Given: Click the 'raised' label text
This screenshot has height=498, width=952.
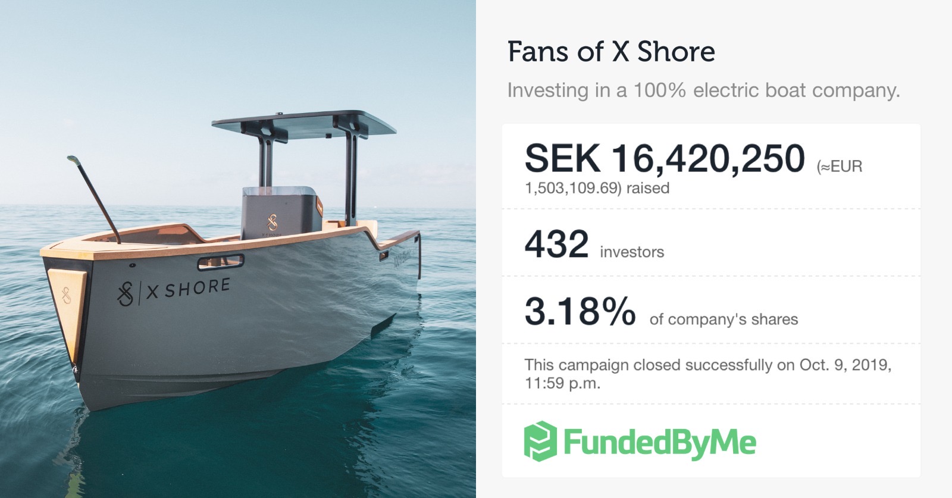Looking at the screenshot, I should point(648,188).
